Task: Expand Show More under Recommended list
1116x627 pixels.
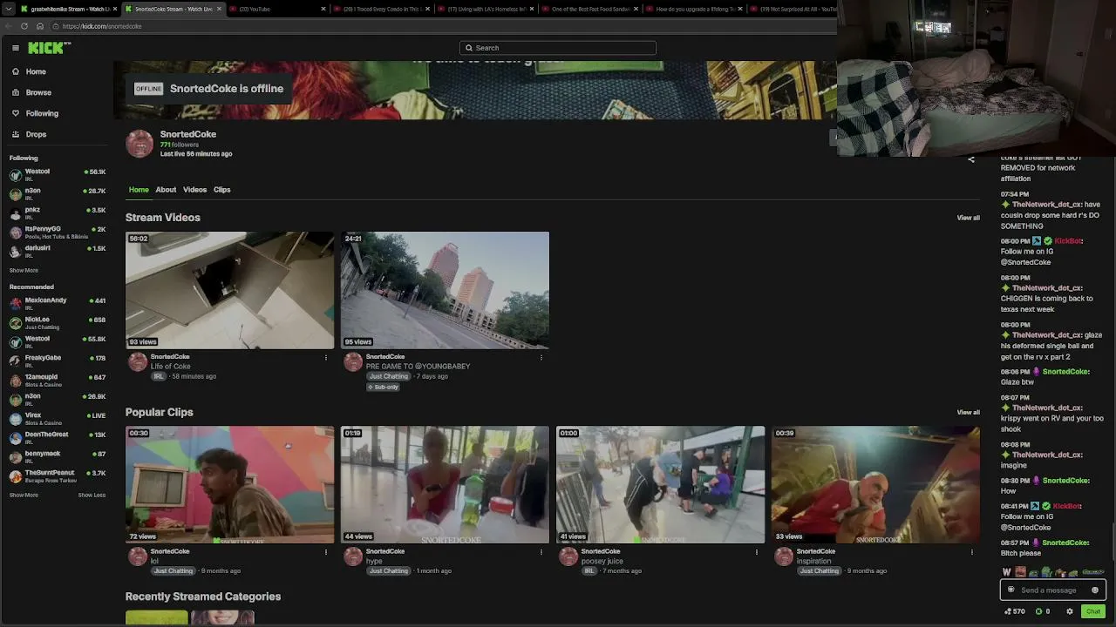Action: coord(24,496)
